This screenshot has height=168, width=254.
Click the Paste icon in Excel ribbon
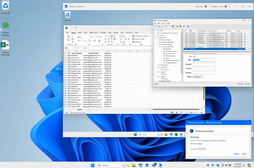coord(68,38)
